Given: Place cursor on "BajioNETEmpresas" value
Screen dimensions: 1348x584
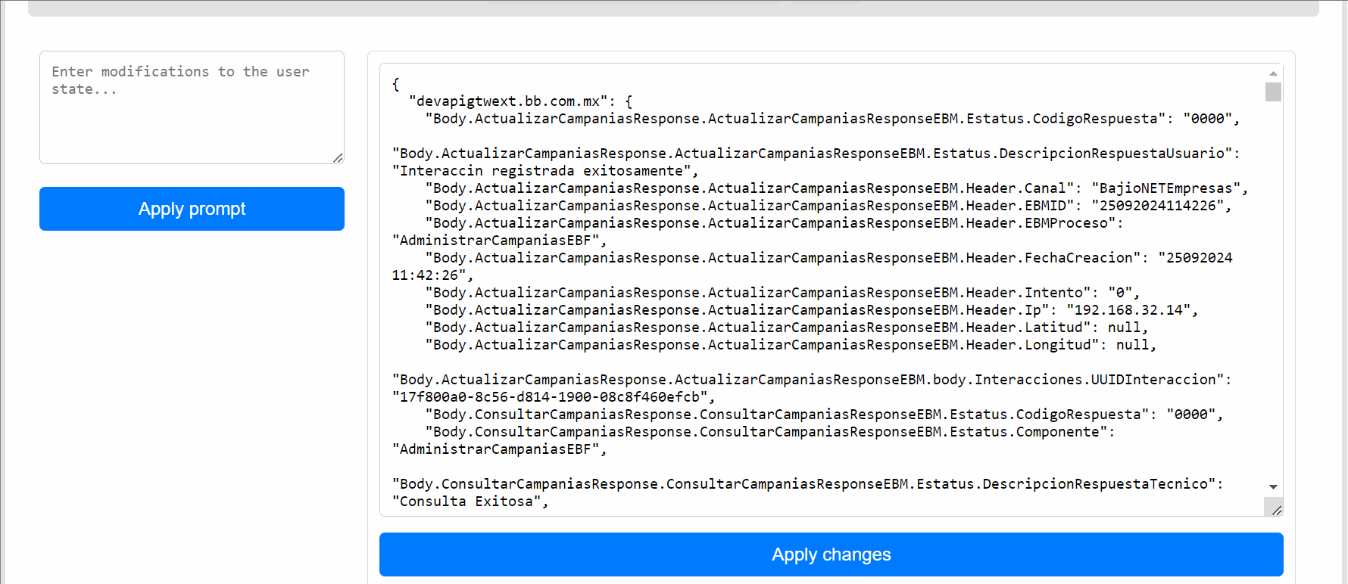Looking at the screenshot, I should pyautogui.click(x=1165, y=188).
